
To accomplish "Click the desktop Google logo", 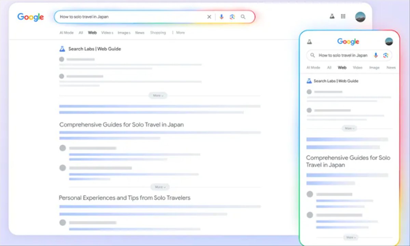I will (30, 17).
